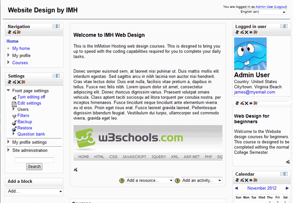Open the Add a resource dropdown

click(x=149, y=180)
